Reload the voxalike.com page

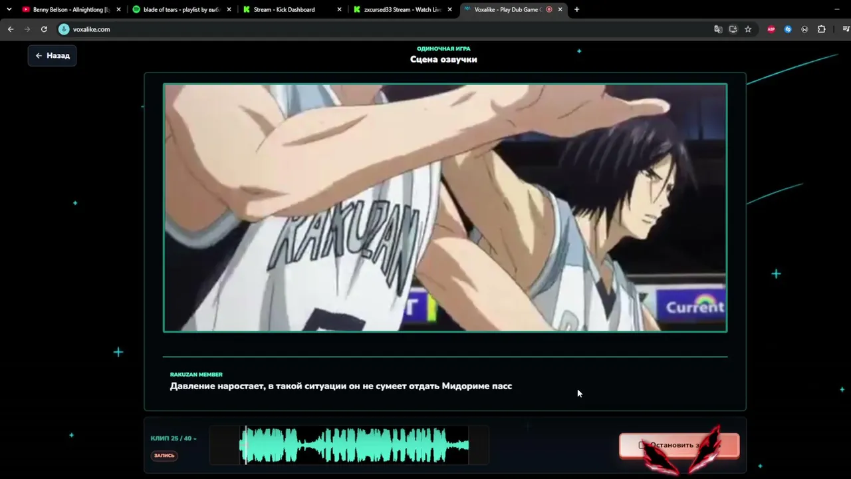tap(44, 29)
